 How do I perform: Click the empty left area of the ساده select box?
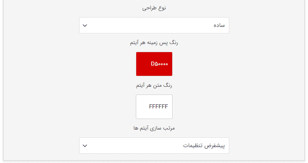(x=118, y=25)
